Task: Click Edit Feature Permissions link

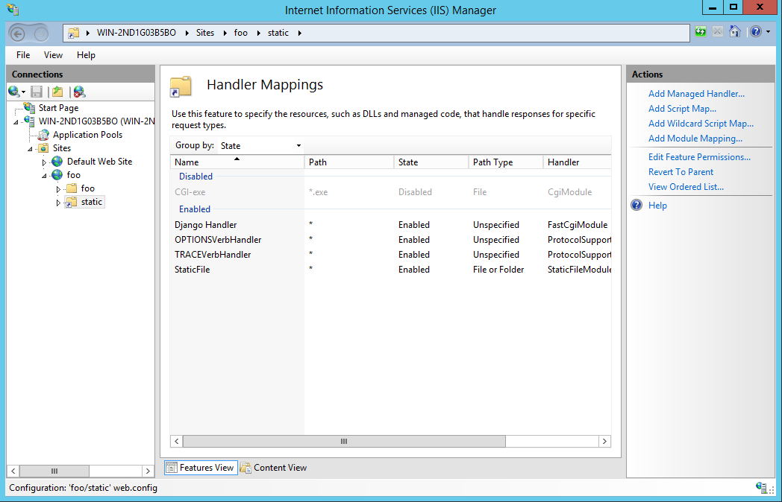Action: pyautogui.click(x=699, y=157)
